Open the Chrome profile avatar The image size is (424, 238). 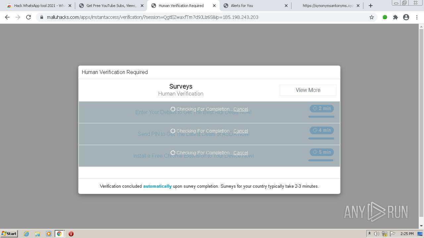click(406, 17)
